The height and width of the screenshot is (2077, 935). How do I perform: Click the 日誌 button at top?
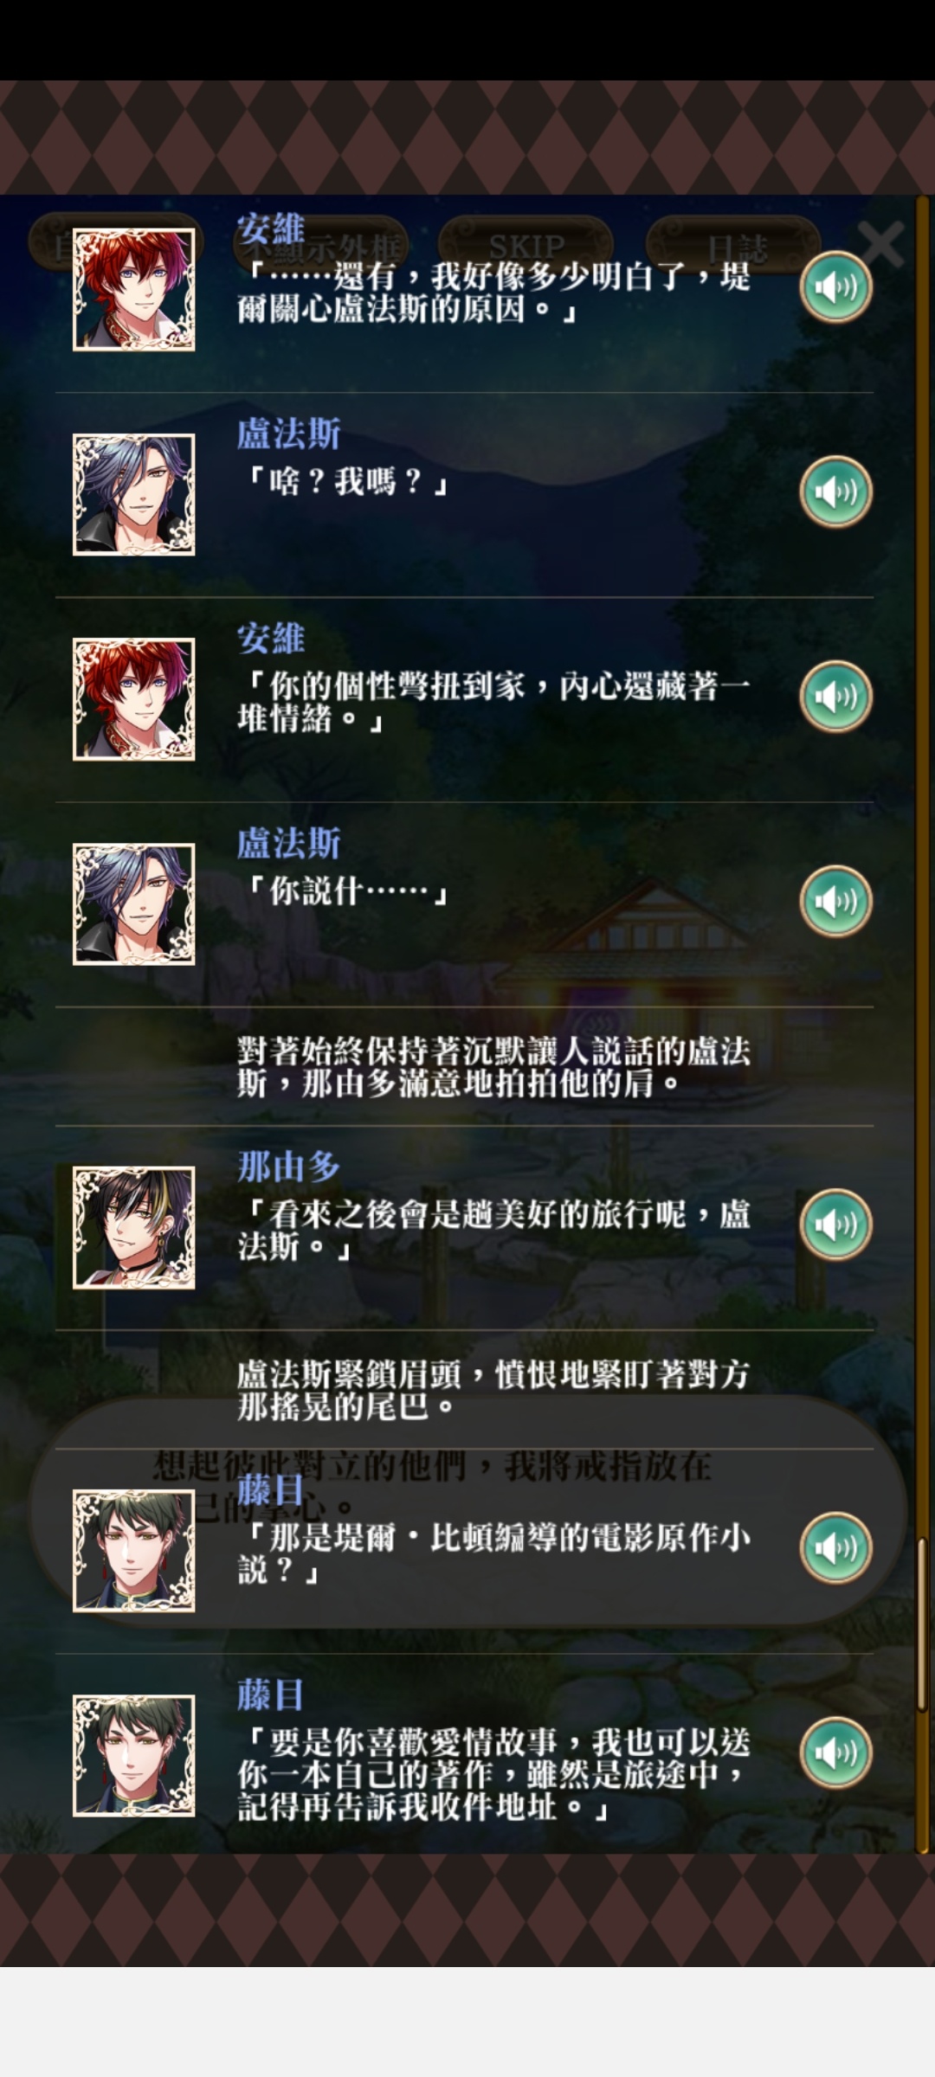pyautogui.click(x=734, y=245)
